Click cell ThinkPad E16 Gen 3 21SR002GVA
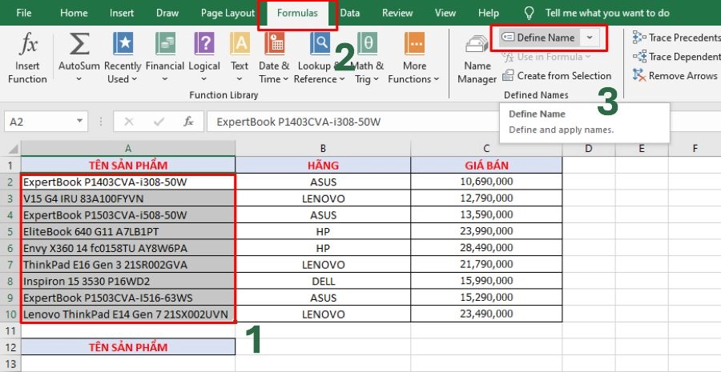The height and width of the screenshot is (372, 721). [x=128, y=265]
